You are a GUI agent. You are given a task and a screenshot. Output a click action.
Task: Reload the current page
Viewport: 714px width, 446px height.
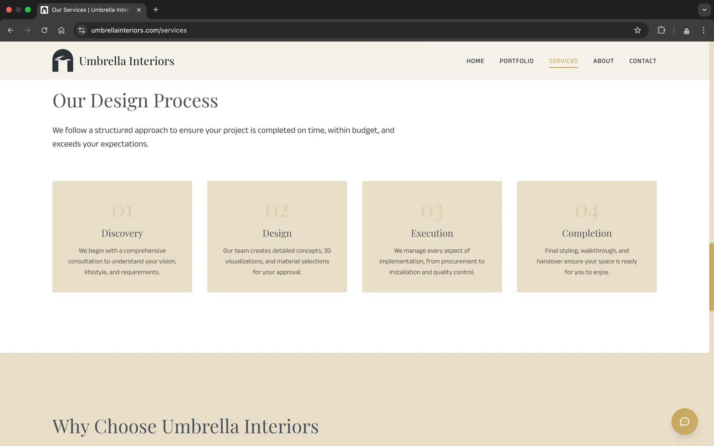pos(44,30)
